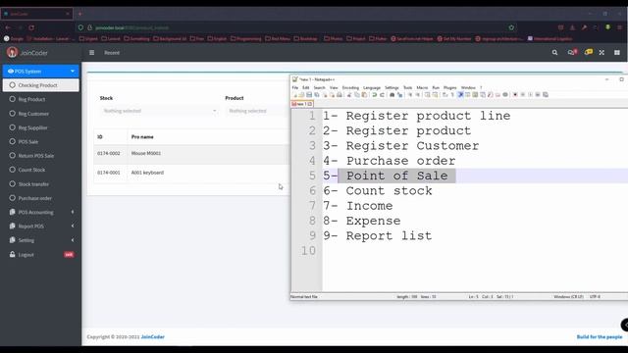Open the File menu in Notepad++
The image size is (628, 353).
tap(295, 87)
